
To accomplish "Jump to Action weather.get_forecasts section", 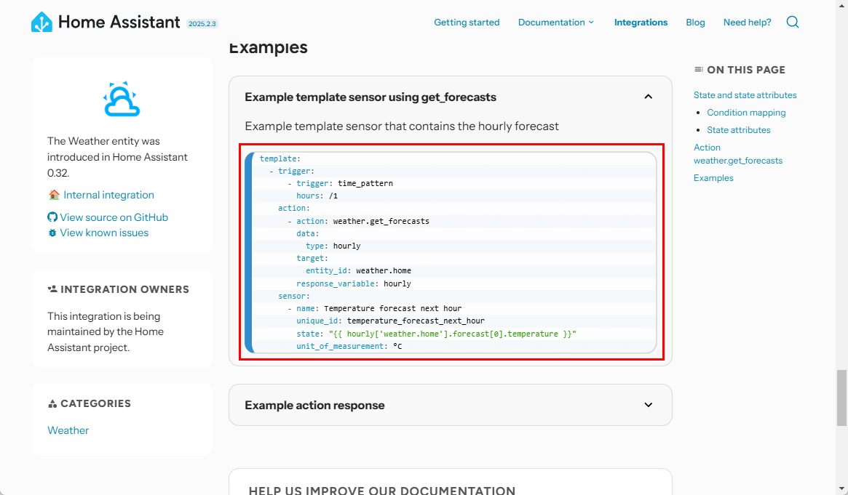I will tap(738, 154).
